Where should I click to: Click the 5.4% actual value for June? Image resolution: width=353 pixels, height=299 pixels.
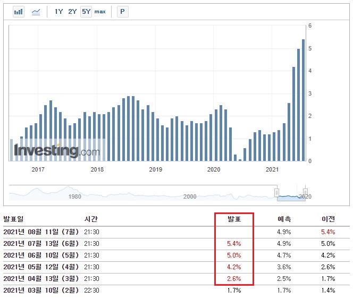click(x=234, y=243)
